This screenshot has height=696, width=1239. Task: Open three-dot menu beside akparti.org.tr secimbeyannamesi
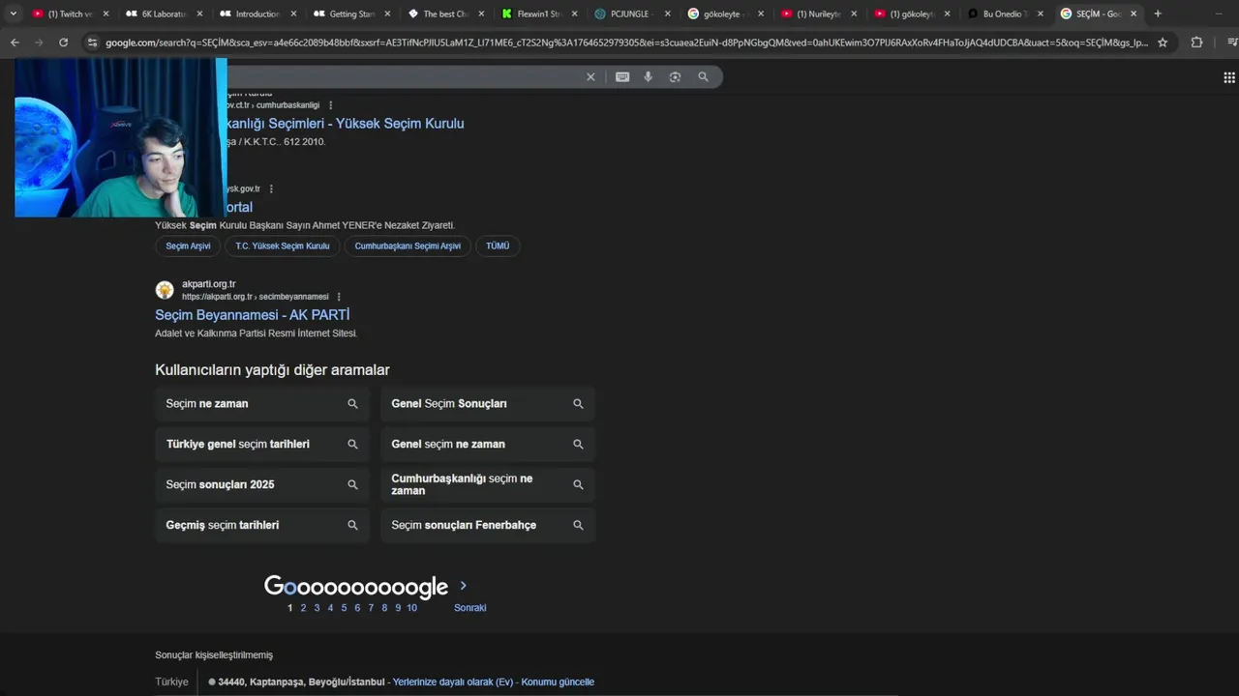[x=339, y=297]
